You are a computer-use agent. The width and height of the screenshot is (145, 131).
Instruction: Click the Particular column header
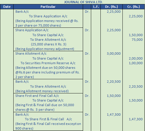pyautogui.click(x=48, y=7)
